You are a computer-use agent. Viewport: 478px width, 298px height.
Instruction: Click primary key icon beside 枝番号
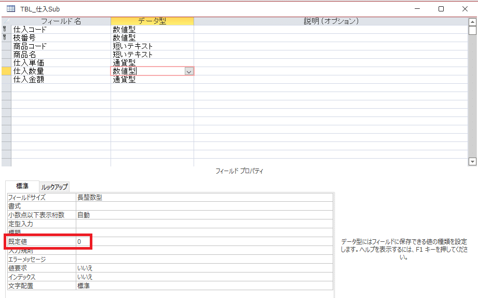click(5, 37)
